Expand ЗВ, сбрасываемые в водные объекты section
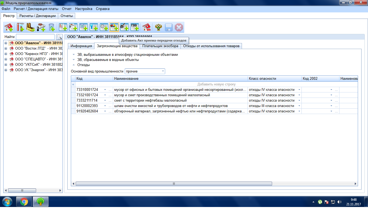The image size is (368, 214). (74, 60)
